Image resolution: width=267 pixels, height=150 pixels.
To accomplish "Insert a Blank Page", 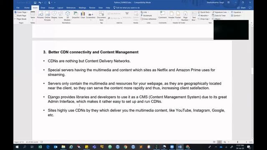I will [20, 15].
